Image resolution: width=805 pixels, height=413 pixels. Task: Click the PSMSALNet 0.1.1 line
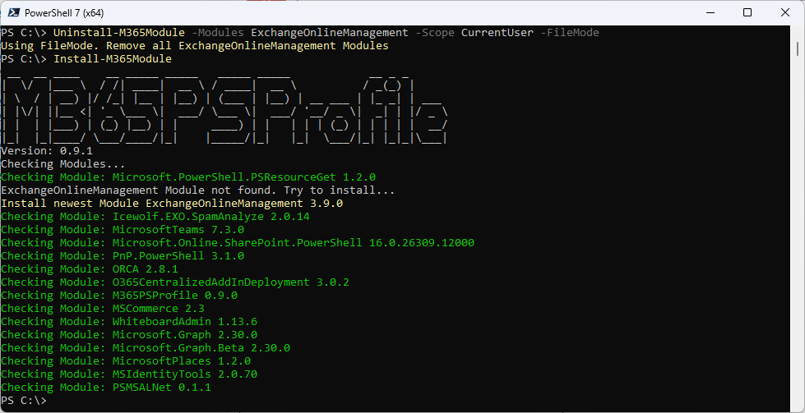click(x=106, y=388)
